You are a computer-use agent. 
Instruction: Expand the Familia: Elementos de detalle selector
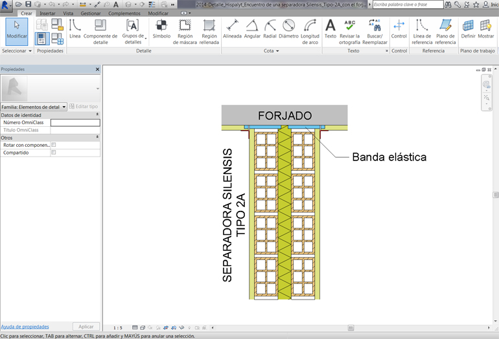(x=64, y=107)
